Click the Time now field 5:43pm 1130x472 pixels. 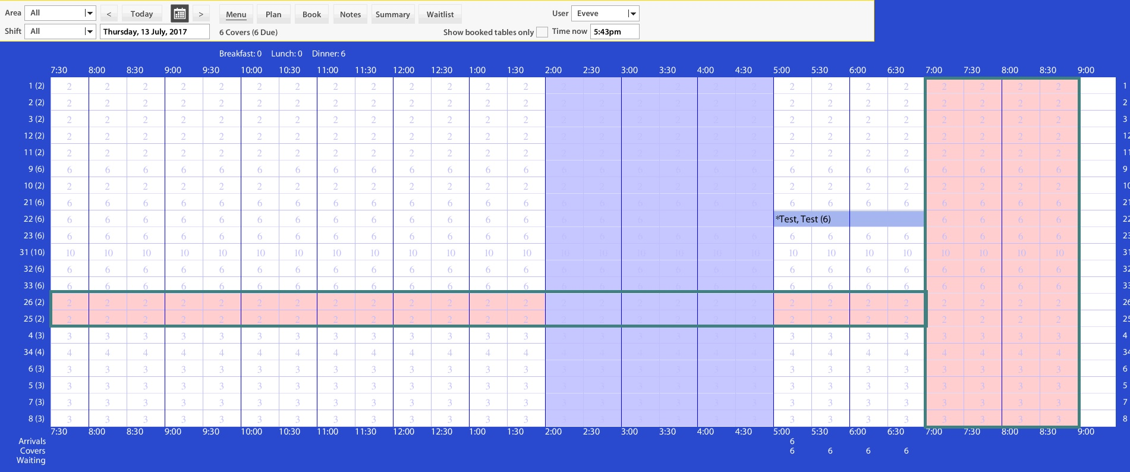pos(615,32)
